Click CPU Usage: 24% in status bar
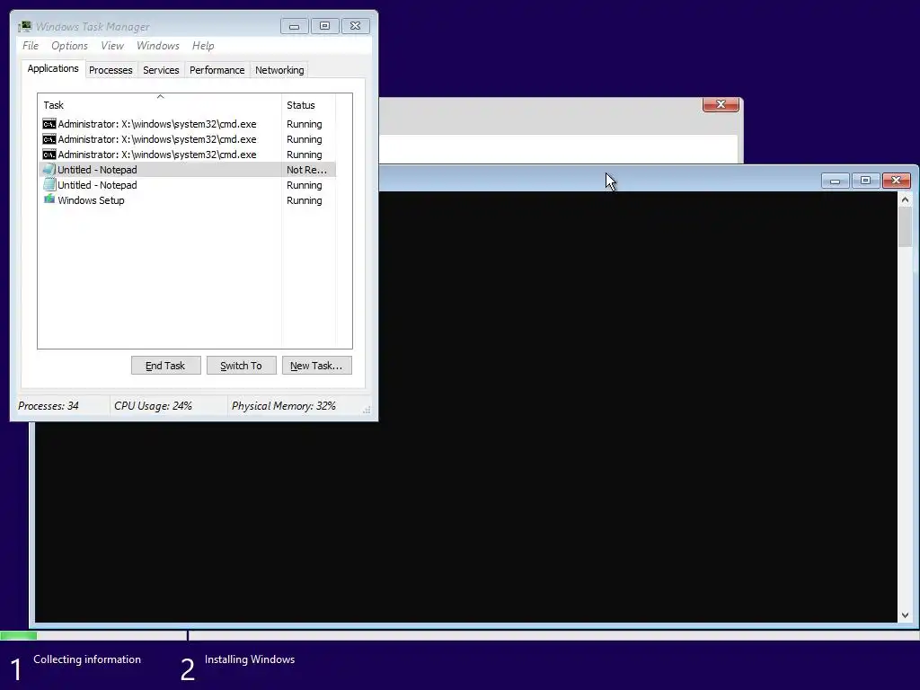The height and width of the screenshot is (690, 920). (x=153, y=406)
